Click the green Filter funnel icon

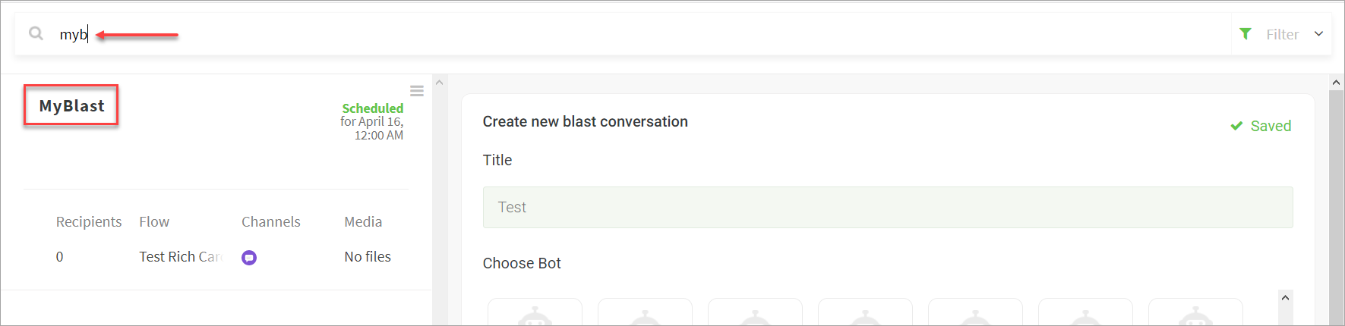1246,33
